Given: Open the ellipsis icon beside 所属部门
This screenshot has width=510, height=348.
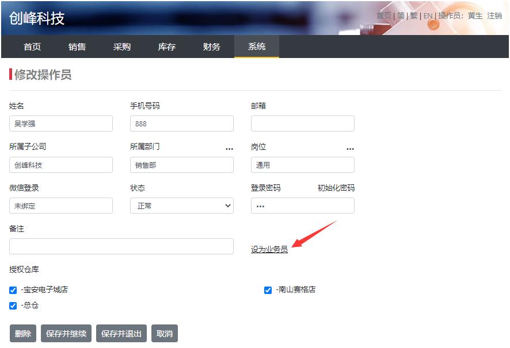Looking at the screenshot, I should click(x=229, y=149).
